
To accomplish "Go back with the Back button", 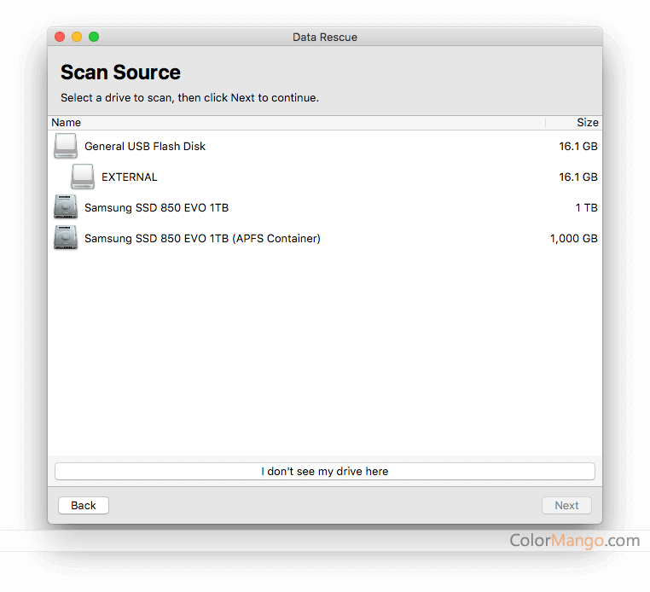I will tap(84, 505).
